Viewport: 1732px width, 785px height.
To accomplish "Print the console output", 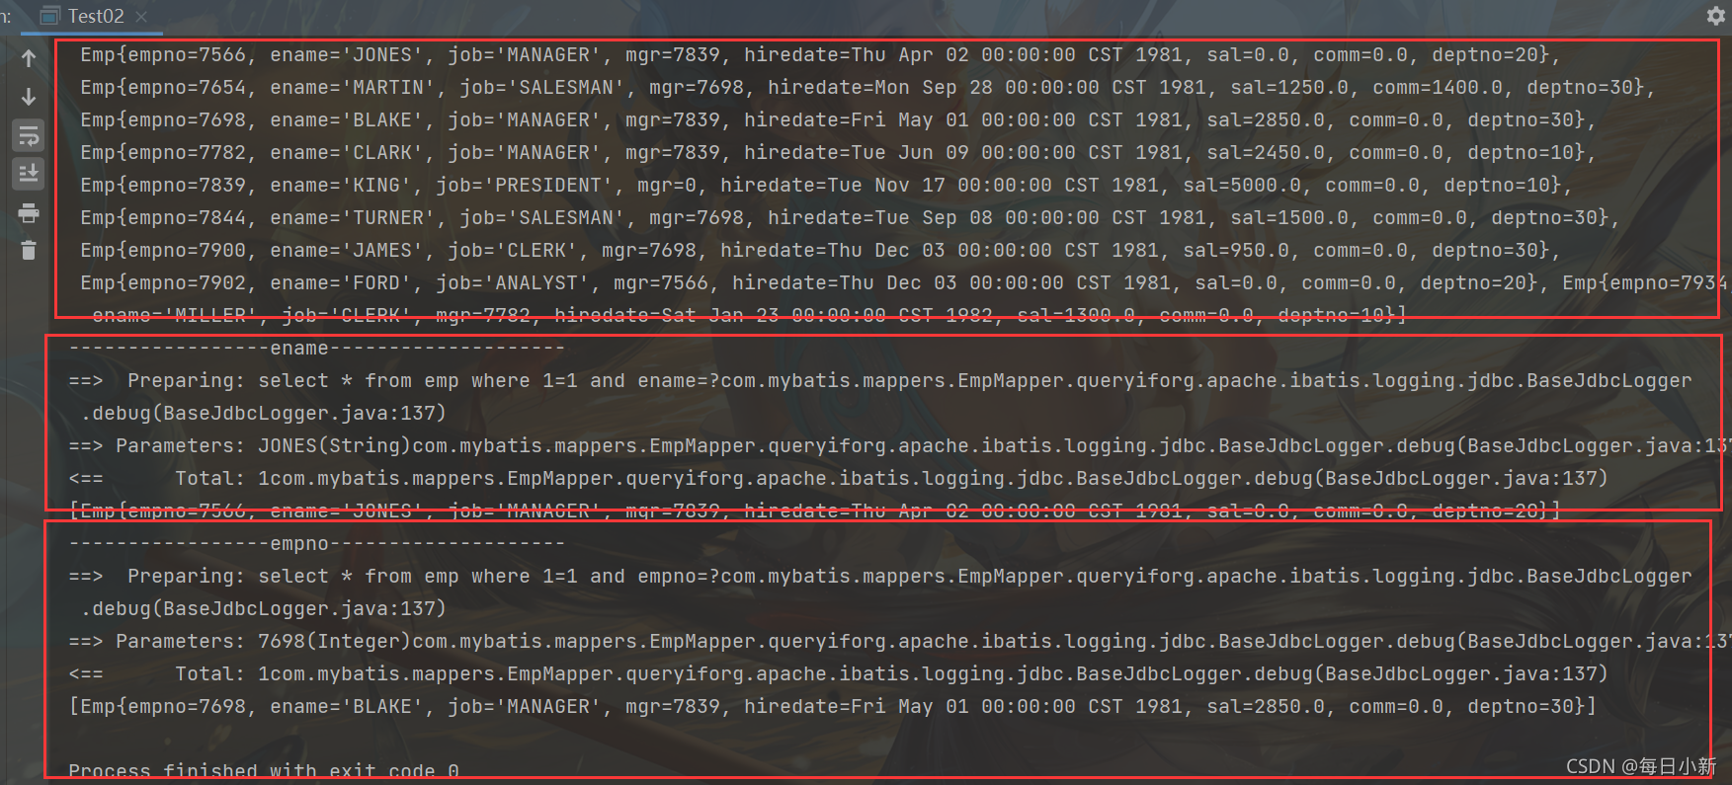I will (29, 213).
